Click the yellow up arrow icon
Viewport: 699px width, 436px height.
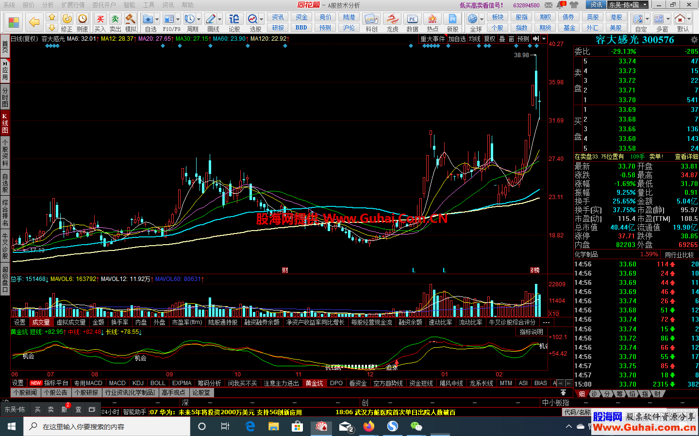[52, 17]
